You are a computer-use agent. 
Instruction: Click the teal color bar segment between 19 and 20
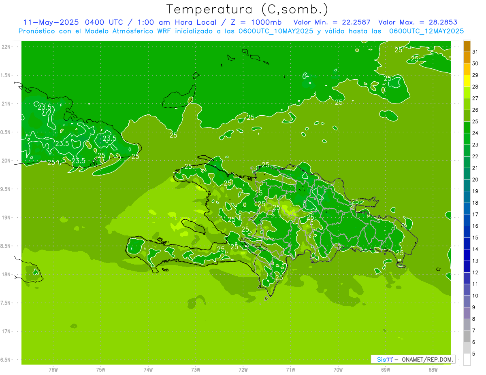point(467,185)
